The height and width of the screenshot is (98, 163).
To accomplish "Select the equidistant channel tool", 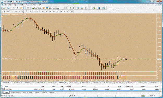I will pos(23,11).
